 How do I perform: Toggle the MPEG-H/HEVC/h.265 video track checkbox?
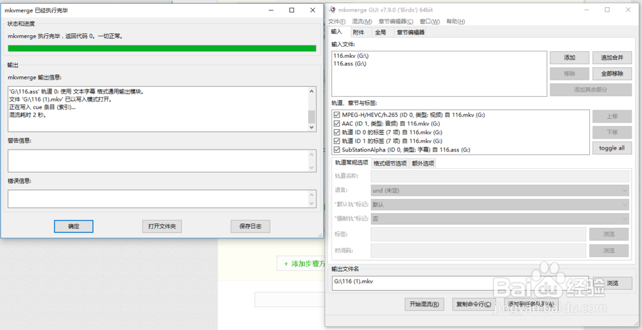click(337, 115)
